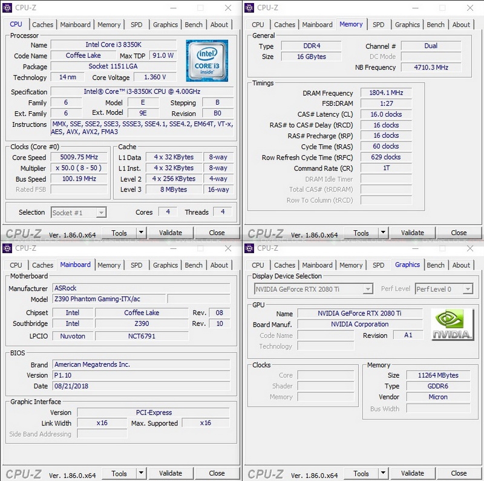This screenshot has height=481, width=484.
Task: Click the GPU memory Vendor value 'Micron'
Action: tap(438, 397)
